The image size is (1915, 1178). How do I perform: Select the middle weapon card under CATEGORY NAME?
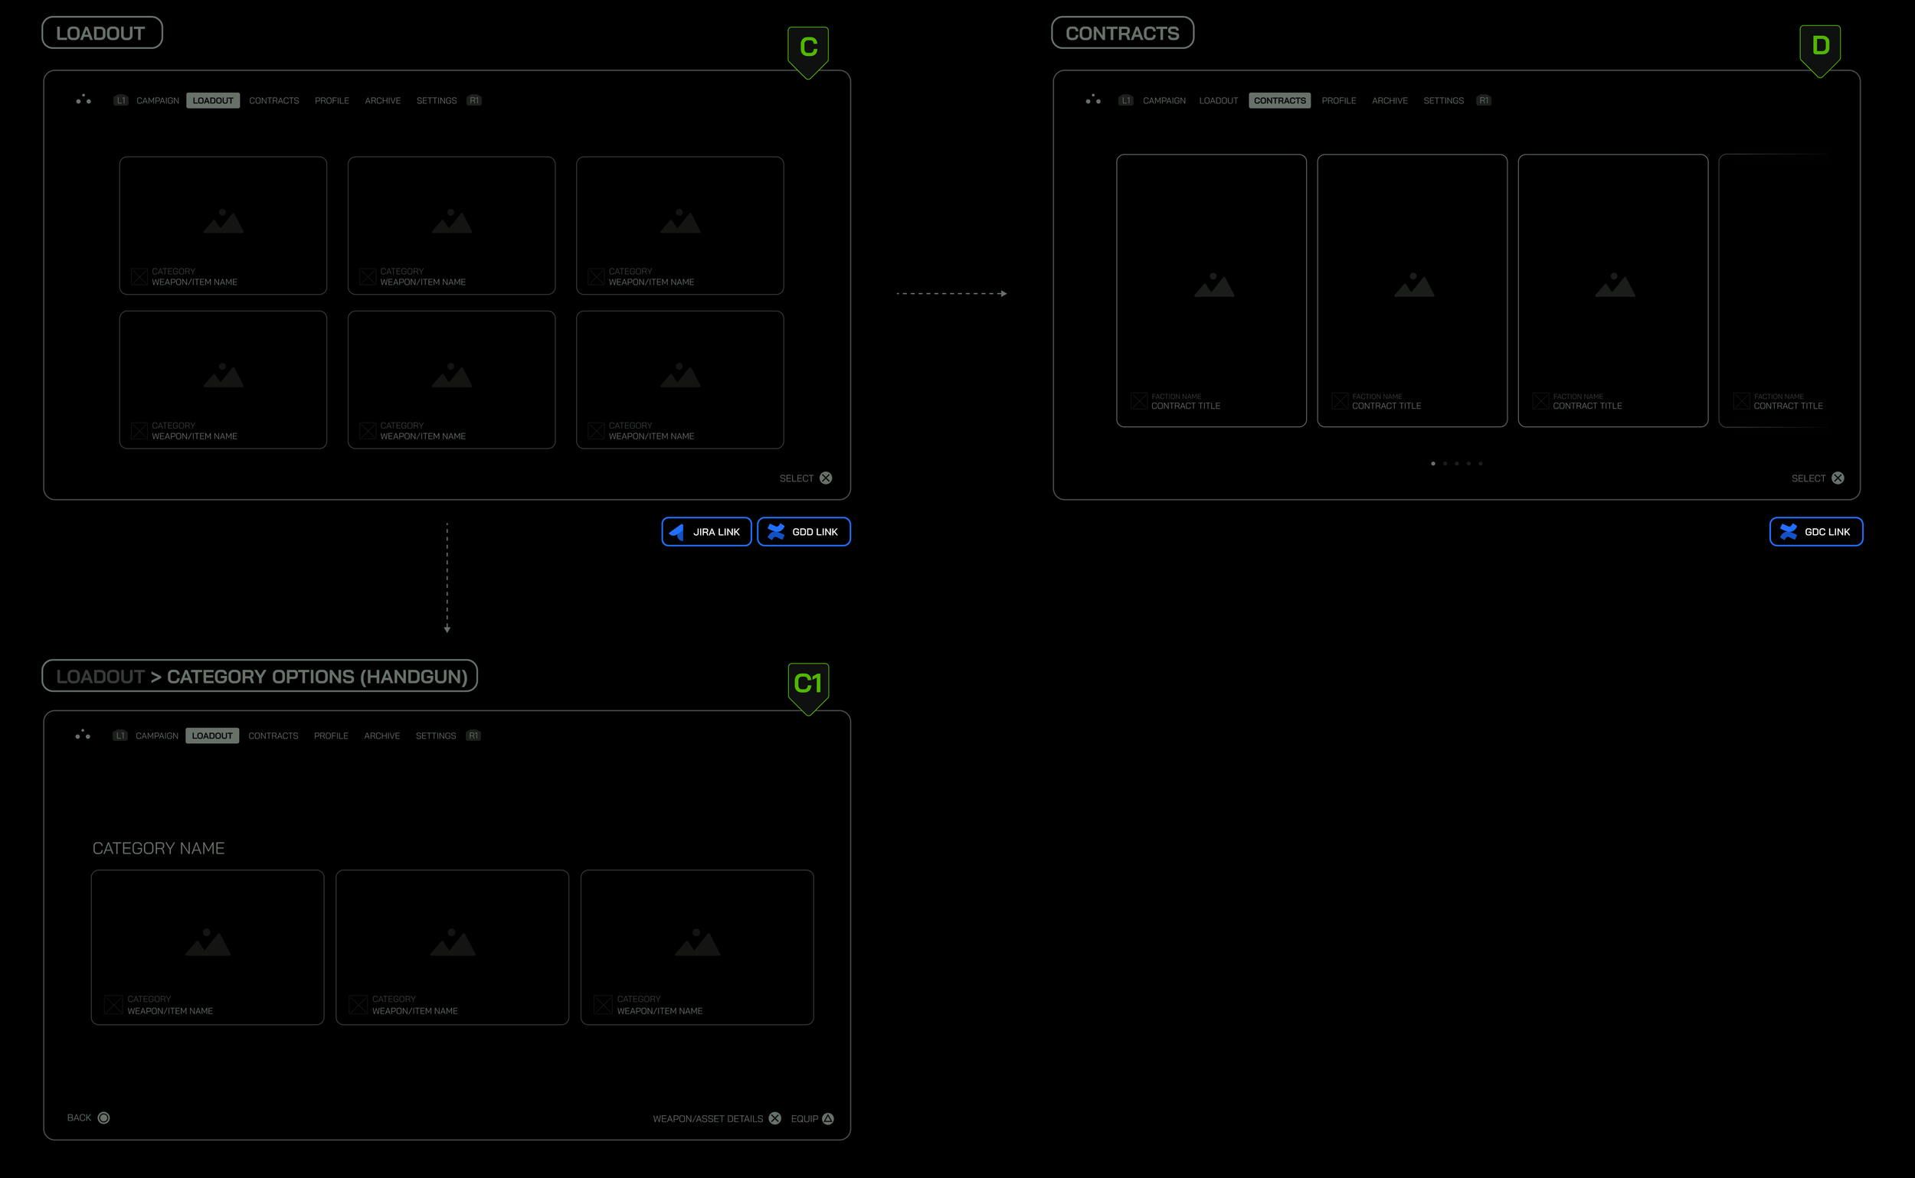(452, 947)
